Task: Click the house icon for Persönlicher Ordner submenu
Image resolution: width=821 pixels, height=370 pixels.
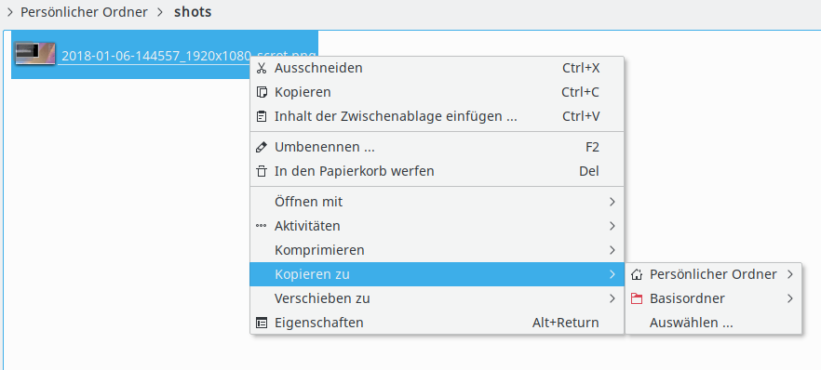Action: (x=637, y=274)
